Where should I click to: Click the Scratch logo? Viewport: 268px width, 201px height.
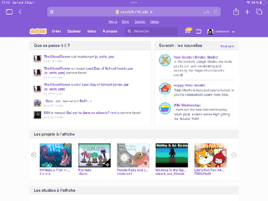[x=38, y=31]
